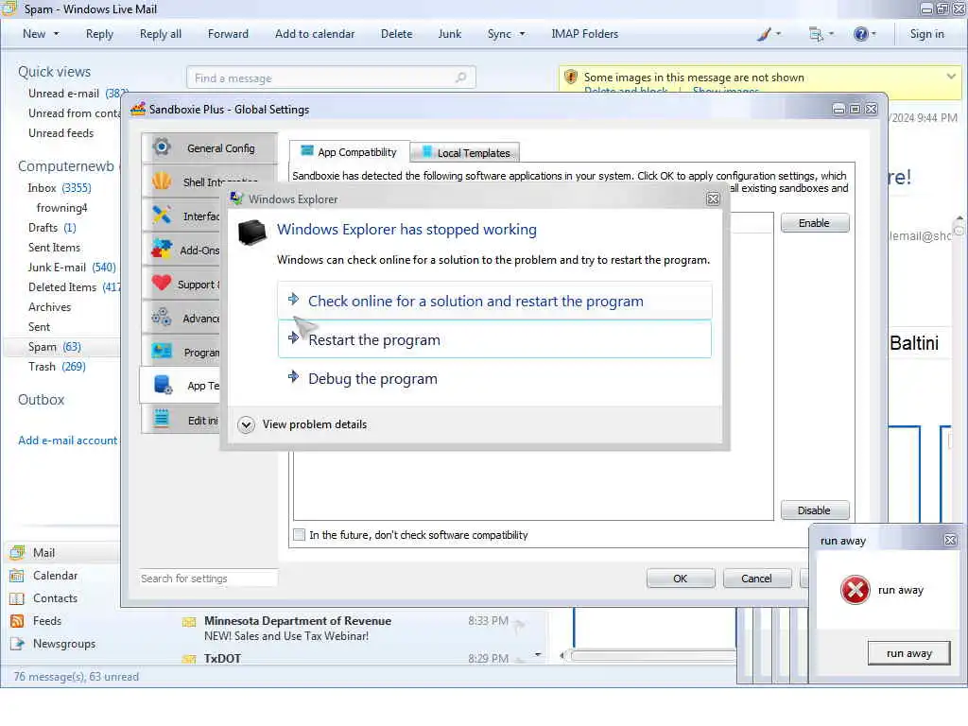The width and height of the screenshot is (968, 726).
Task: Switch to App Compatibility tab
Action: [x=349, y=152]
